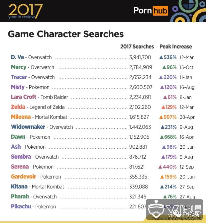Click the blue triangle beside 536%
Screen dimensions: 206x223
161,57
